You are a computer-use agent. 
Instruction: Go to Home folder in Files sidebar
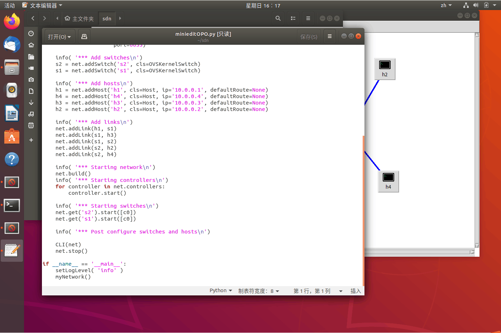point(31,45)
